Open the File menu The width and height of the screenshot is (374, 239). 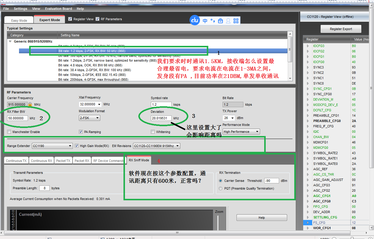point(6,9)
